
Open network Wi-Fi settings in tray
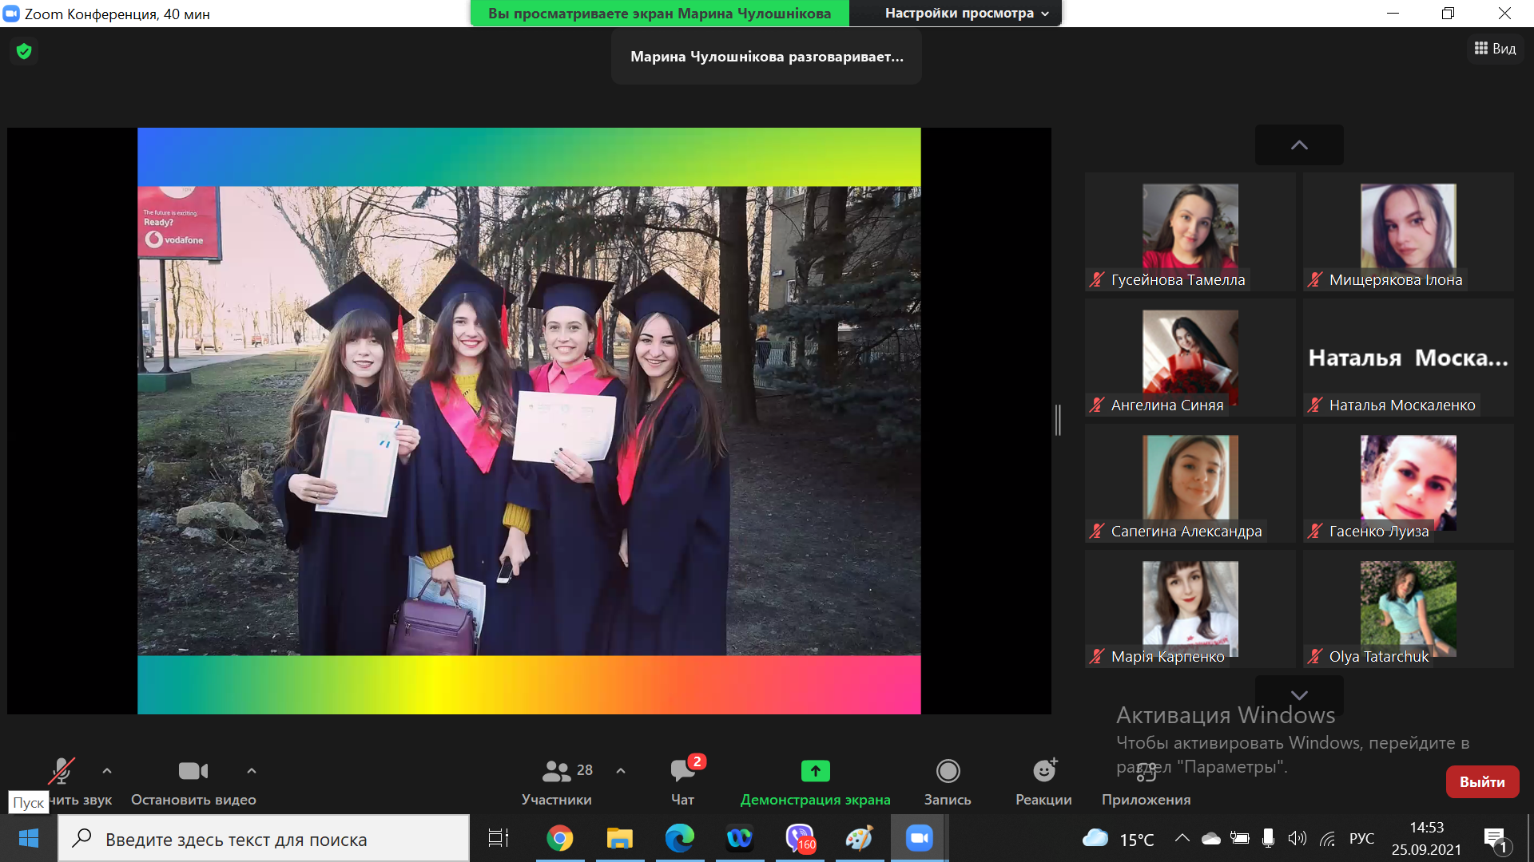[1328, 838]
